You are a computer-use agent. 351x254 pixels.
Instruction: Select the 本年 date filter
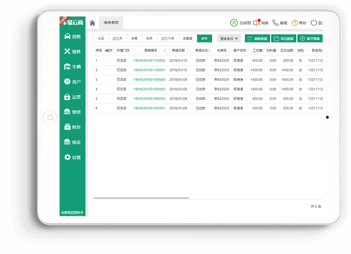tap(205, 39)
